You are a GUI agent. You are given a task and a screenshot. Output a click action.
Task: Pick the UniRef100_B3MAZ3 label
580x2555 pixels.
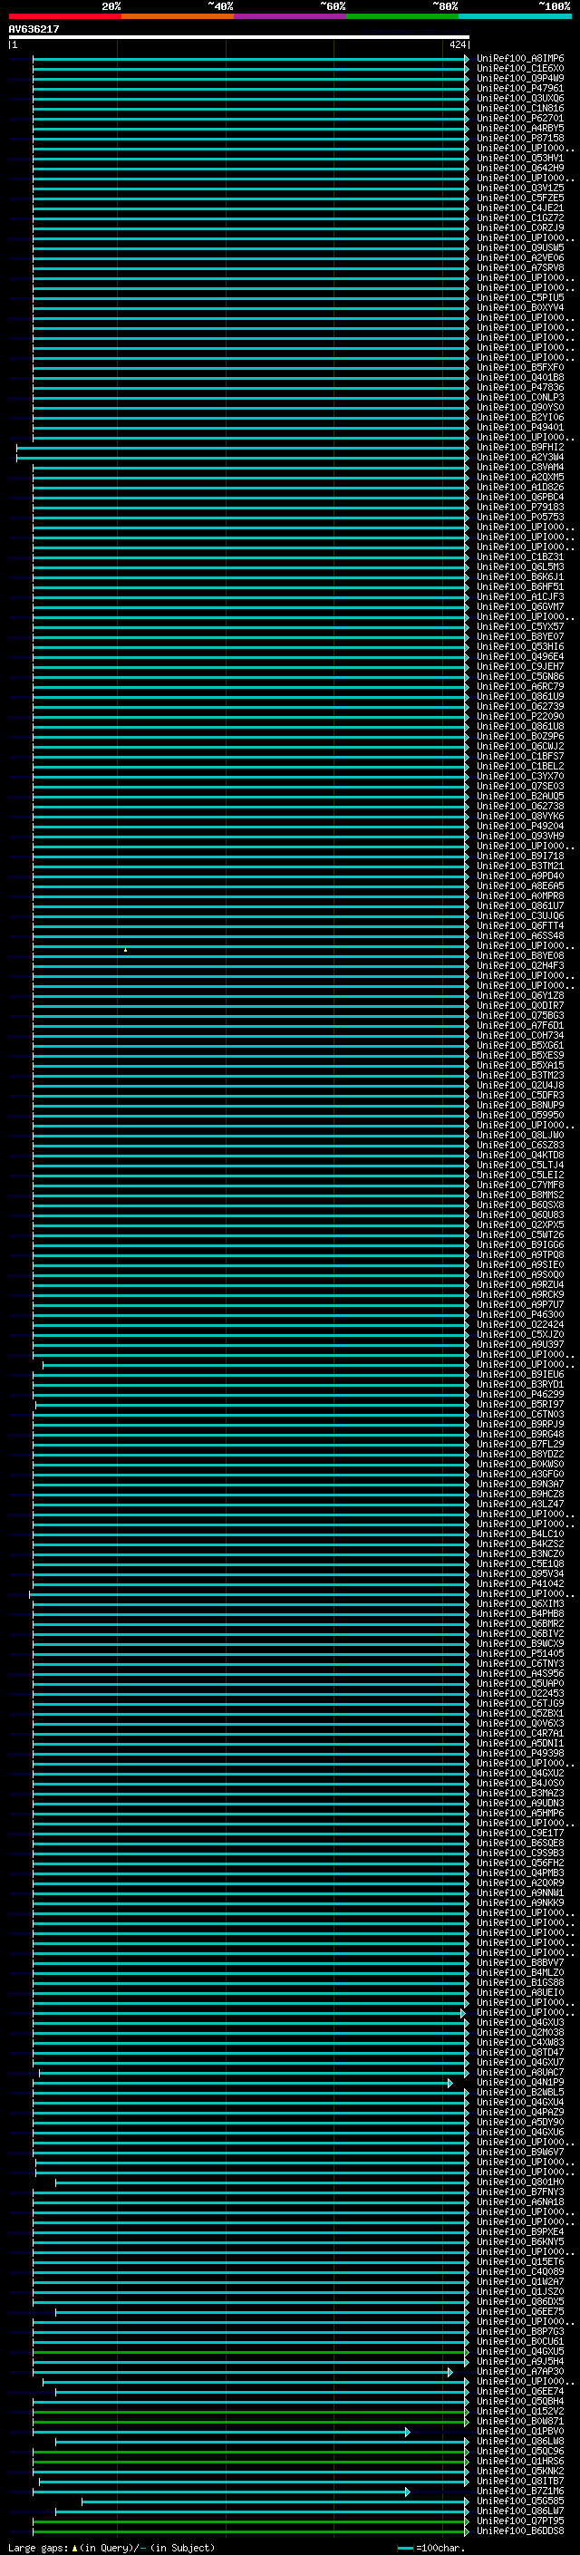click(x=519, y=1794)
